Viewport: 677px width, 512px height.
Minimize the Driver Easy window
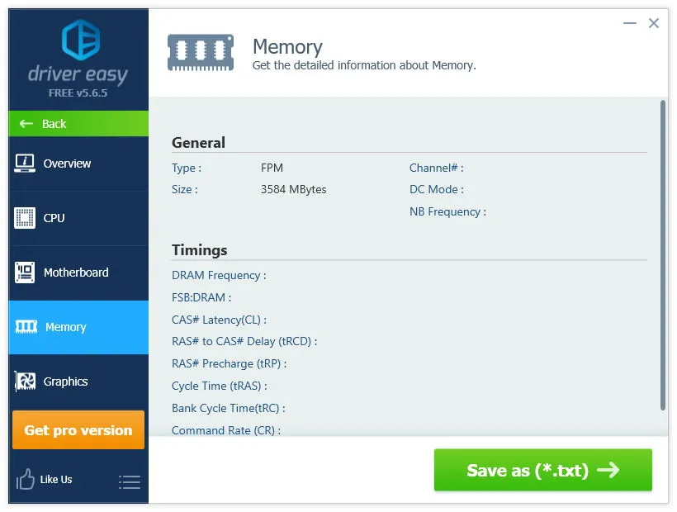click(630, 23)
